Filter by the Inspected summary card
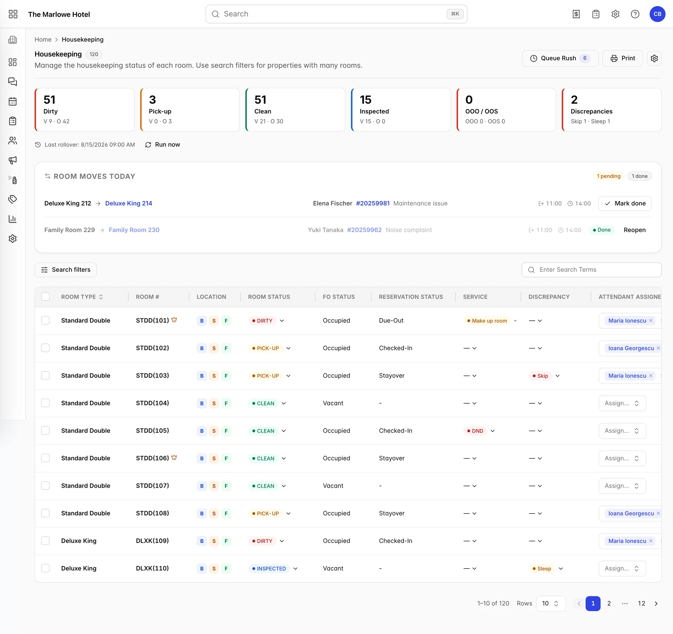This screenshot has width=673, height=634. (x=401, y=110)
